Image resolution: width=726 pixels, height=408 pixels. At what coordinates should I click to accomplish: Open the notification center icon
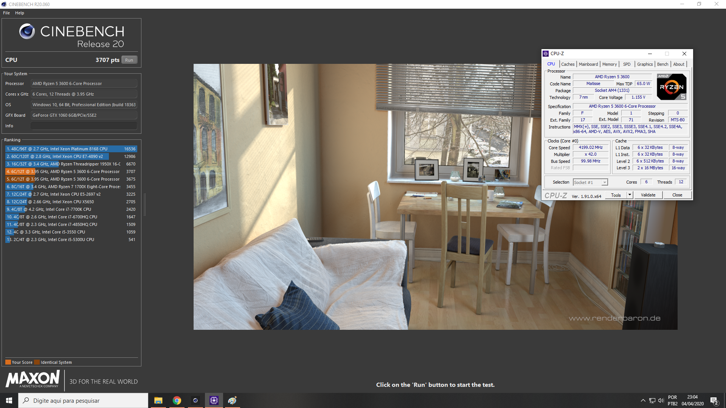(714, 401)
